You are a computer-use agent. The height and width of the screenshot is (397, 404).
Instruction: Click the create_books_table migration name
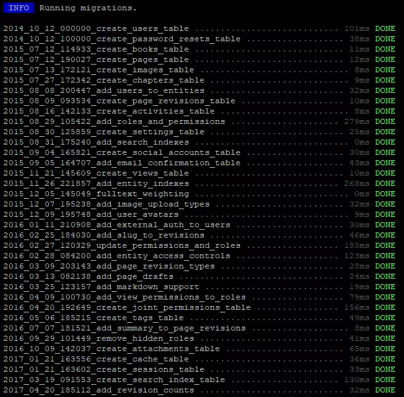tap(96, 49)
